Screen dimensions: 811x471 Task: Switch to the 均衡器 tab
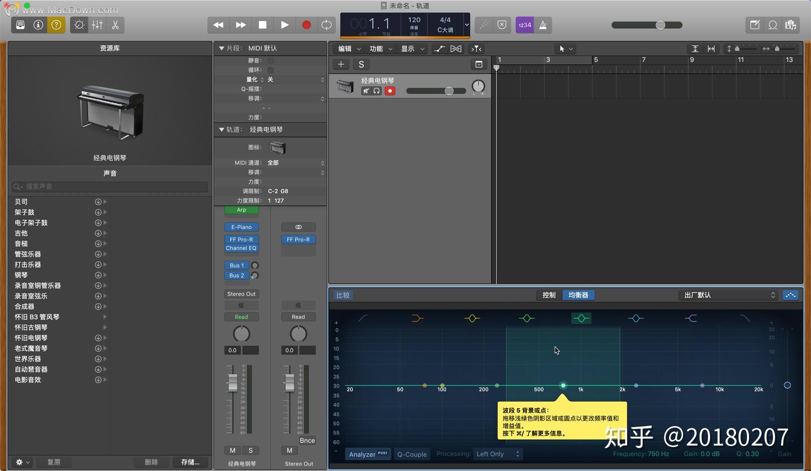pyautogui.click(x=579, y=295)
